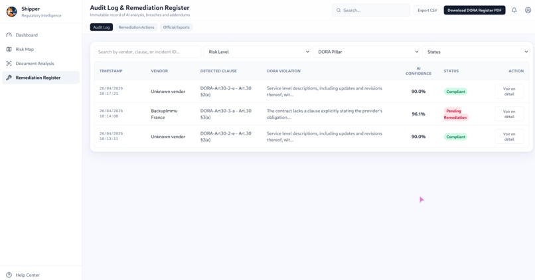Focus the vendor, clause, incident ID search field
535x280 pixels.
147,52
